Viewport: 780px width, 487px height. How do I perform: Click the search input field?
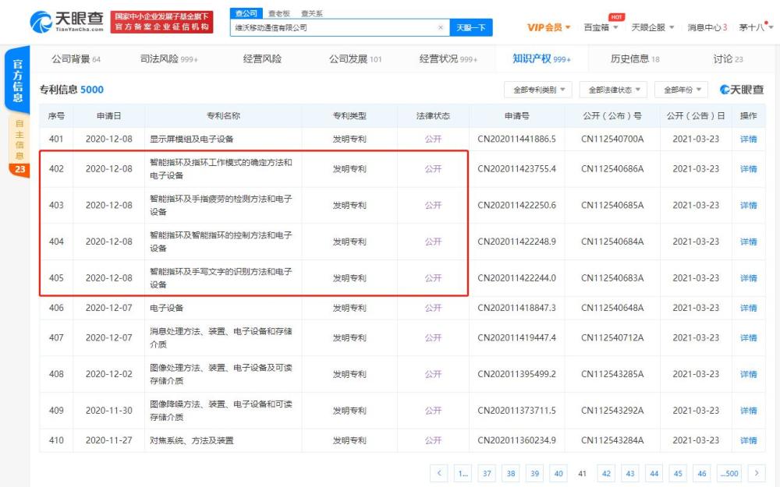click(340, 28)
